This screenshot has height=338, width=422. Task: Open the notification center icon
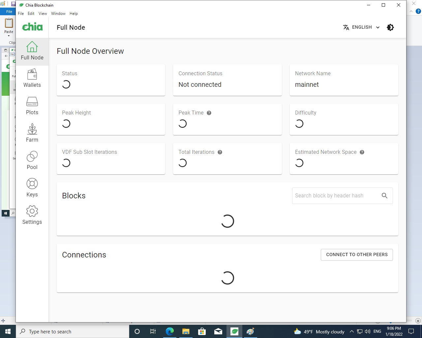coord(411,331)
